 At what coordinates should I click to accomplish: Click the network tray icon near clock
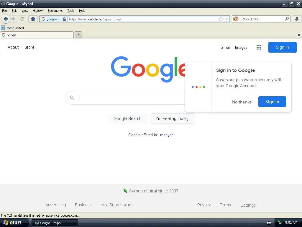[280, 223]
